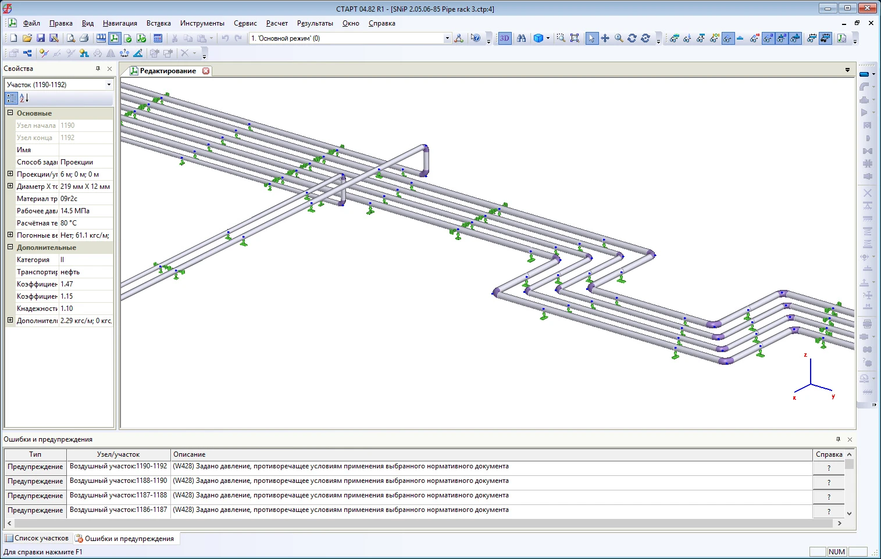
Task: Close the Редактирование document tab
Action: pyautogui.click(x=206, y=71)
